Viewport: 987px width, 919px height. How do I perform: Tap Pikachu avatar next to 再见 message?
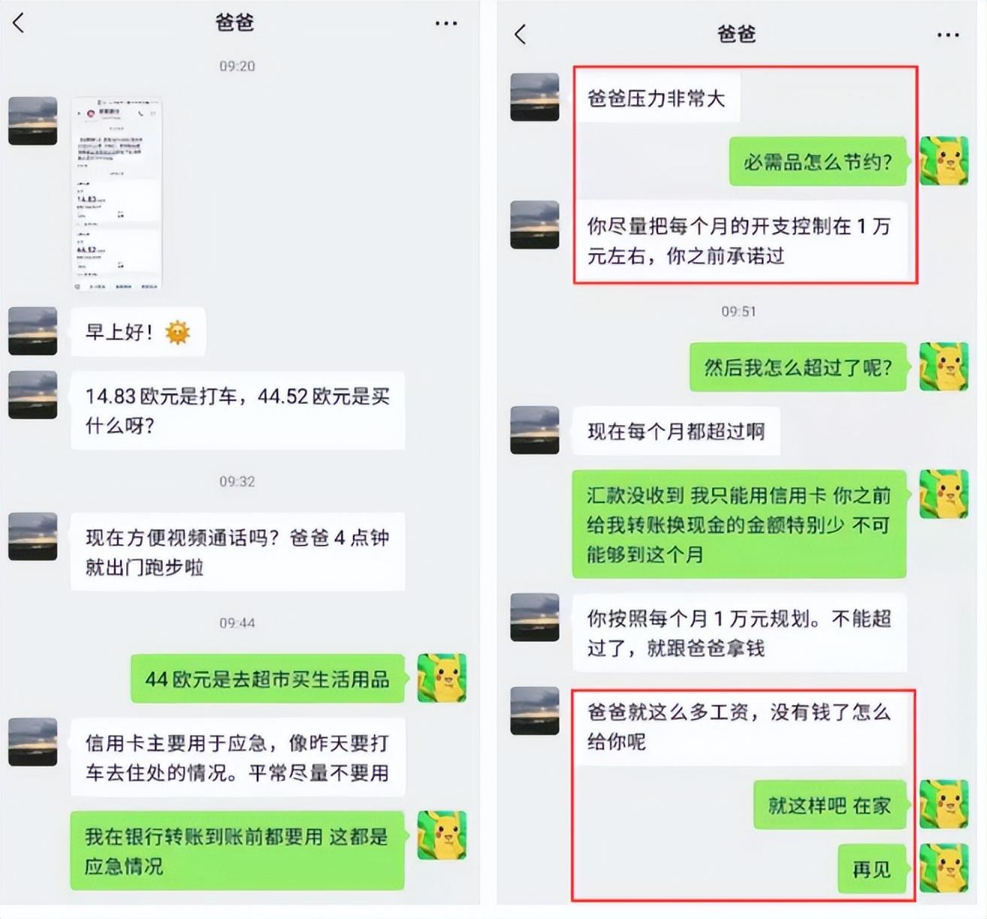[944, 868]
